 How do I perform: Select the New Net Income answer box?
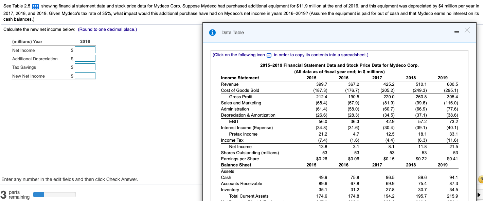point(85,75)
